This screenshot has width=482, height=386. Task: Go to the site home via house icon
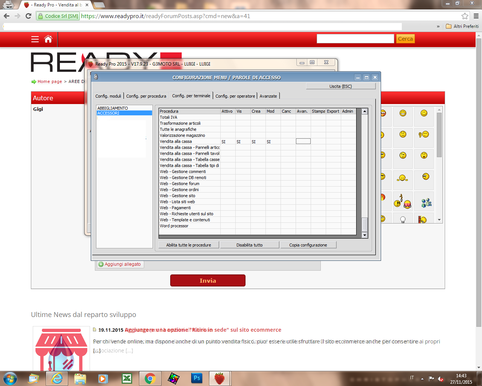pyautogui.click(x=48, y=39)
